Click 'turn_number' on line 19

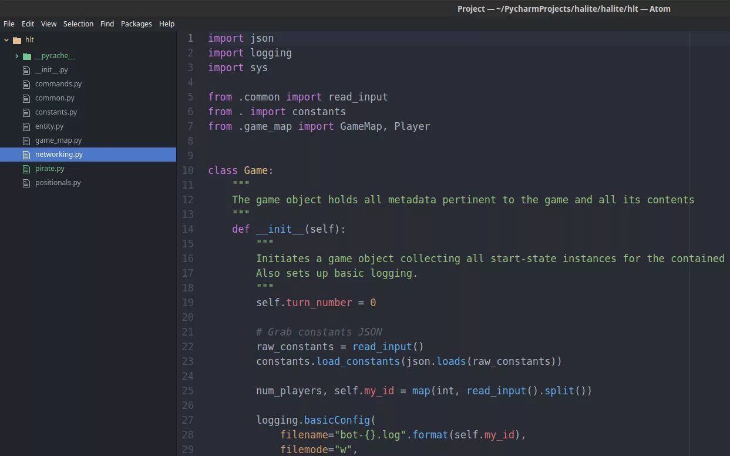(x=319, y=303)
